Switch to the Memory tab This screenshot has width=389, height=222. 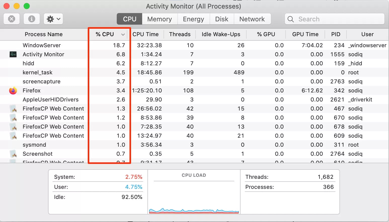click(x=160, y=19)
